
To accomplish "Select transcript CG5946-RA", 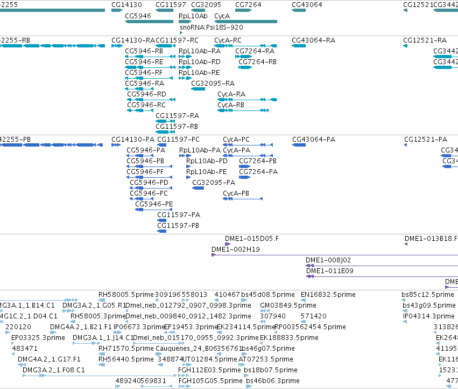I will (144, 84).
